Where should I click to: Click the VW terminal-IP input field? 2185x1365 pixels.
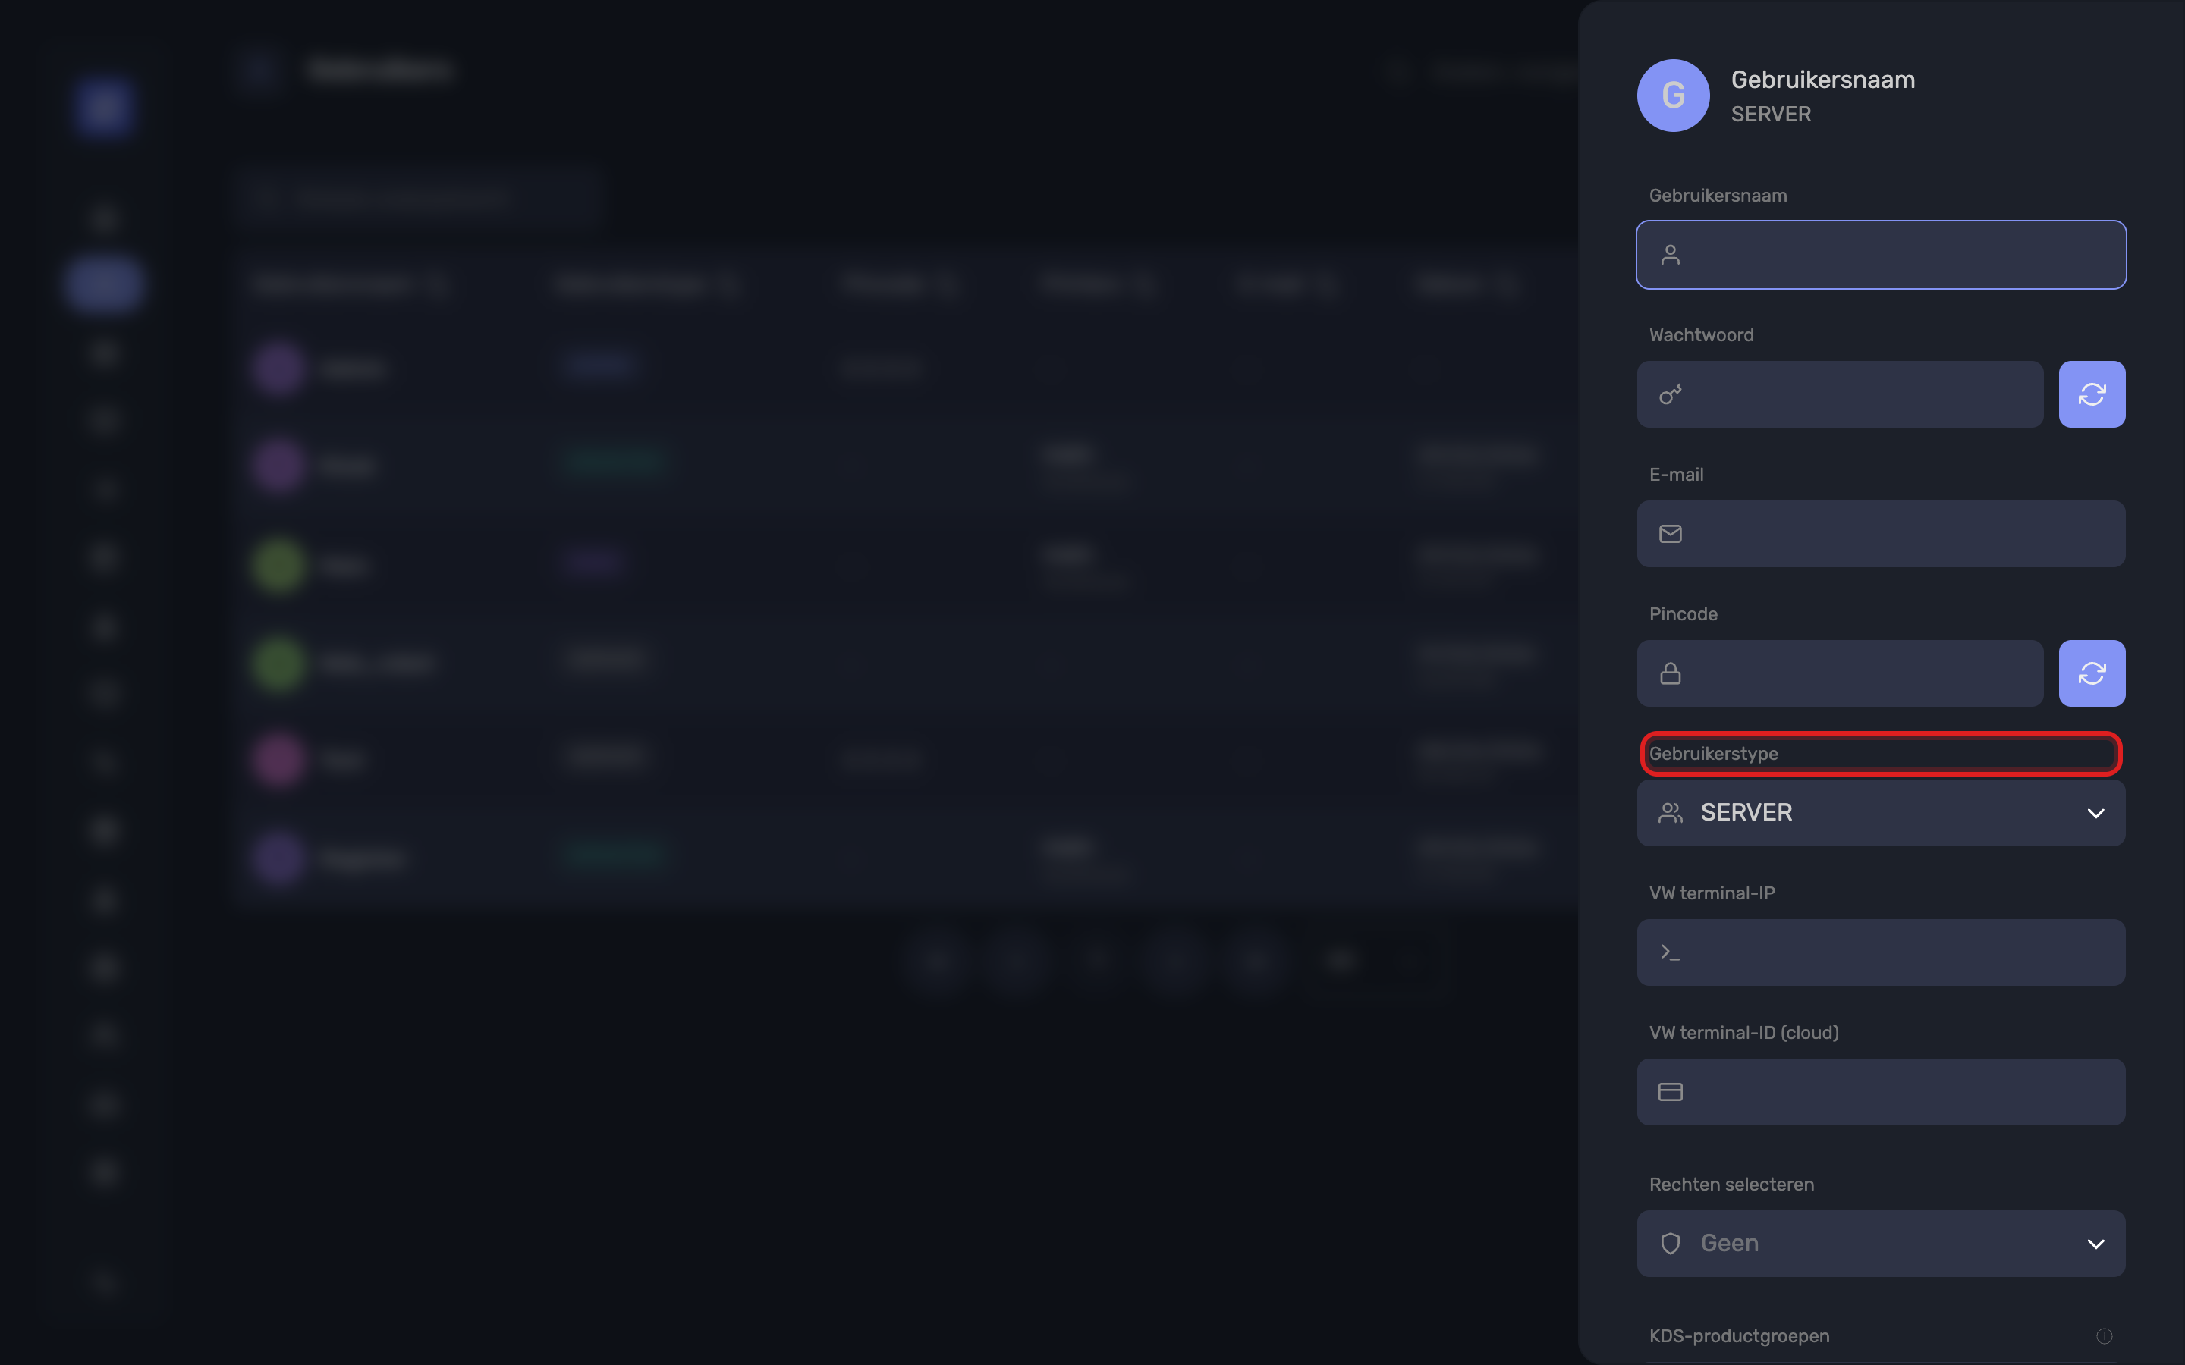click(1881, 952)
